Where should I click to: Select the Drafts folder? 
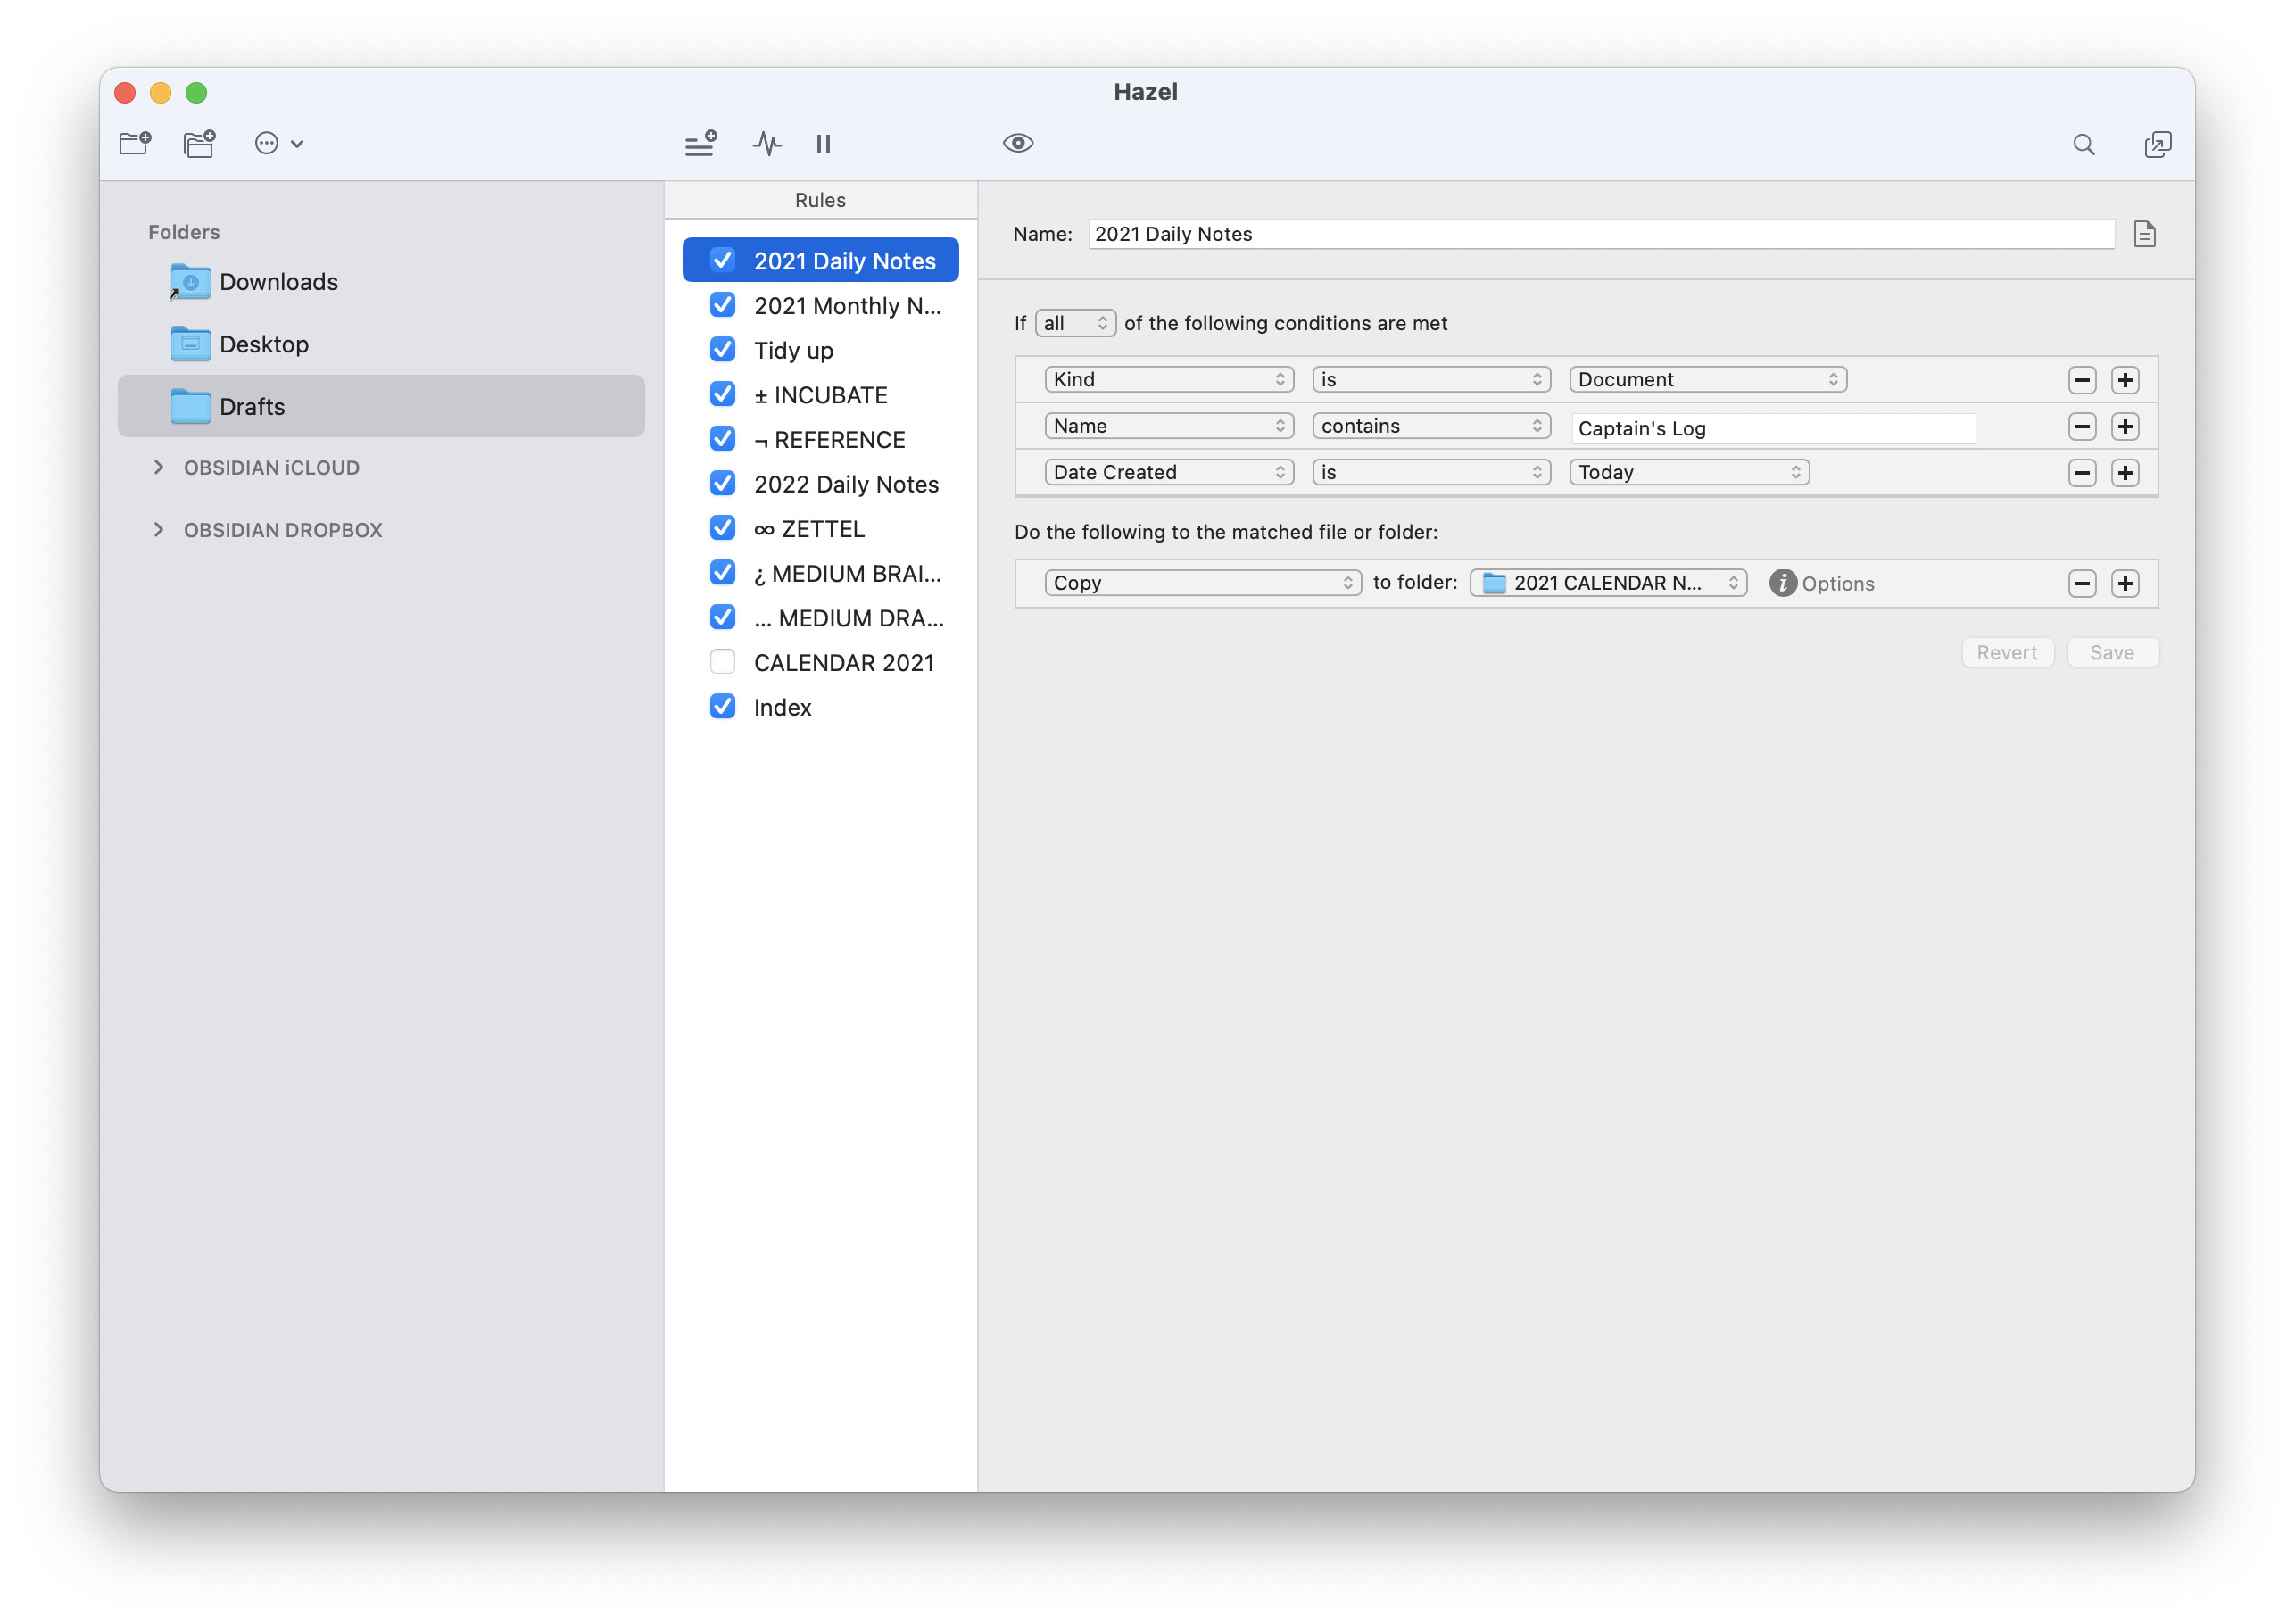click(381, 406)
